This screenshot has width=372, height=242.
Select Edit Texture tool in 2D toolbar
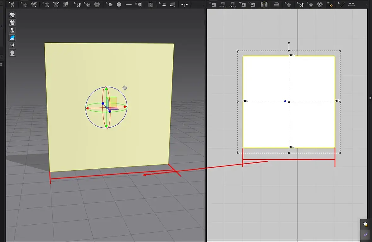(x=300, y=4)
